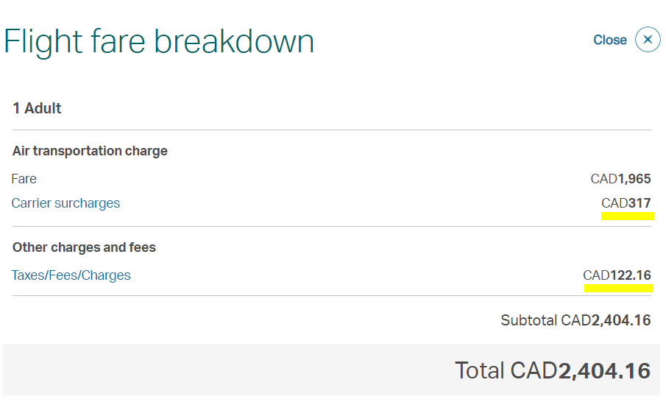Select the 1 Adult passenger heading
Viewport: 666px width, 402px height.
point(37,108)
